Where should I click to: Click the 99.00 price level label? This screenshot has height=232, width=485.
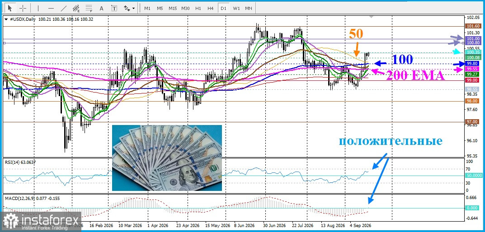point(472,80)
